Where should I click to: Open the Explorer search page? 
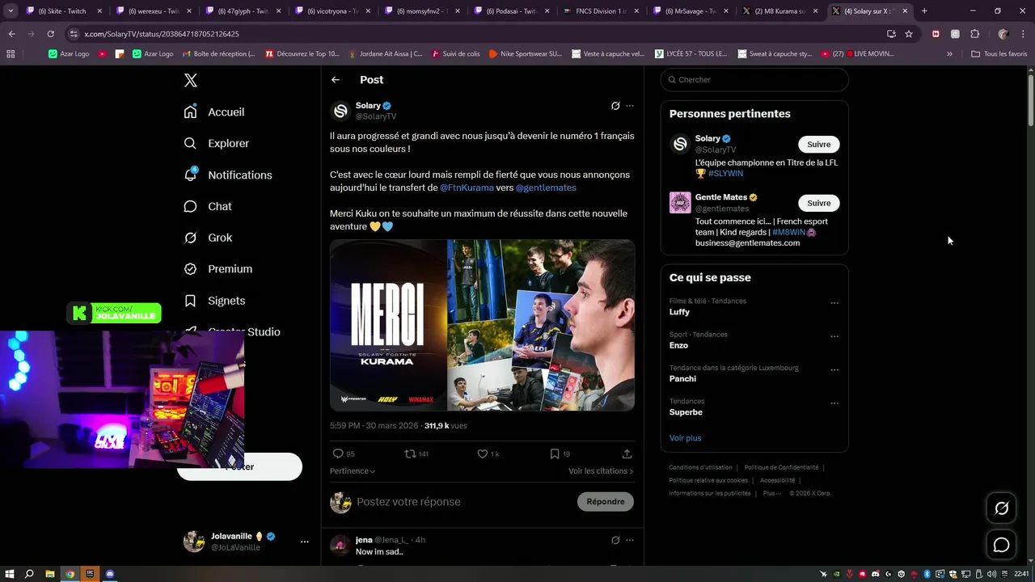pyautogui.click(x=216, y=143)
